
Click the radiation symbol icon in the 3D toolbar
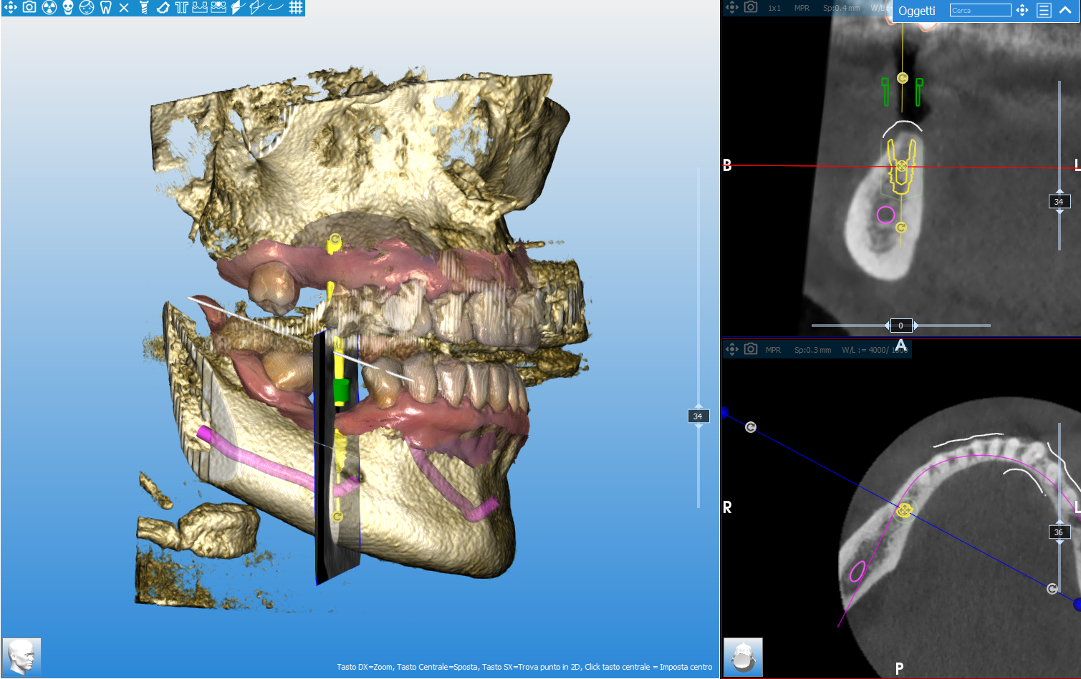coord(49,8)
